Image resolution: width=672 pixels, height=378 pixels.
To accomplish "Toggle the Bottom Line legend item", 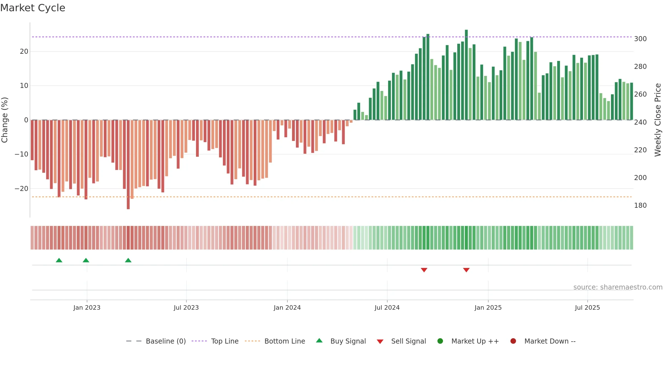I will 275,341.
